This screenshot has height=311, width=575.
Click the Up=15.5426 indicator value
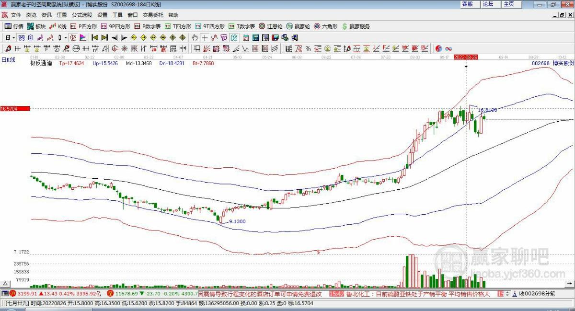[x=105, y=63]
